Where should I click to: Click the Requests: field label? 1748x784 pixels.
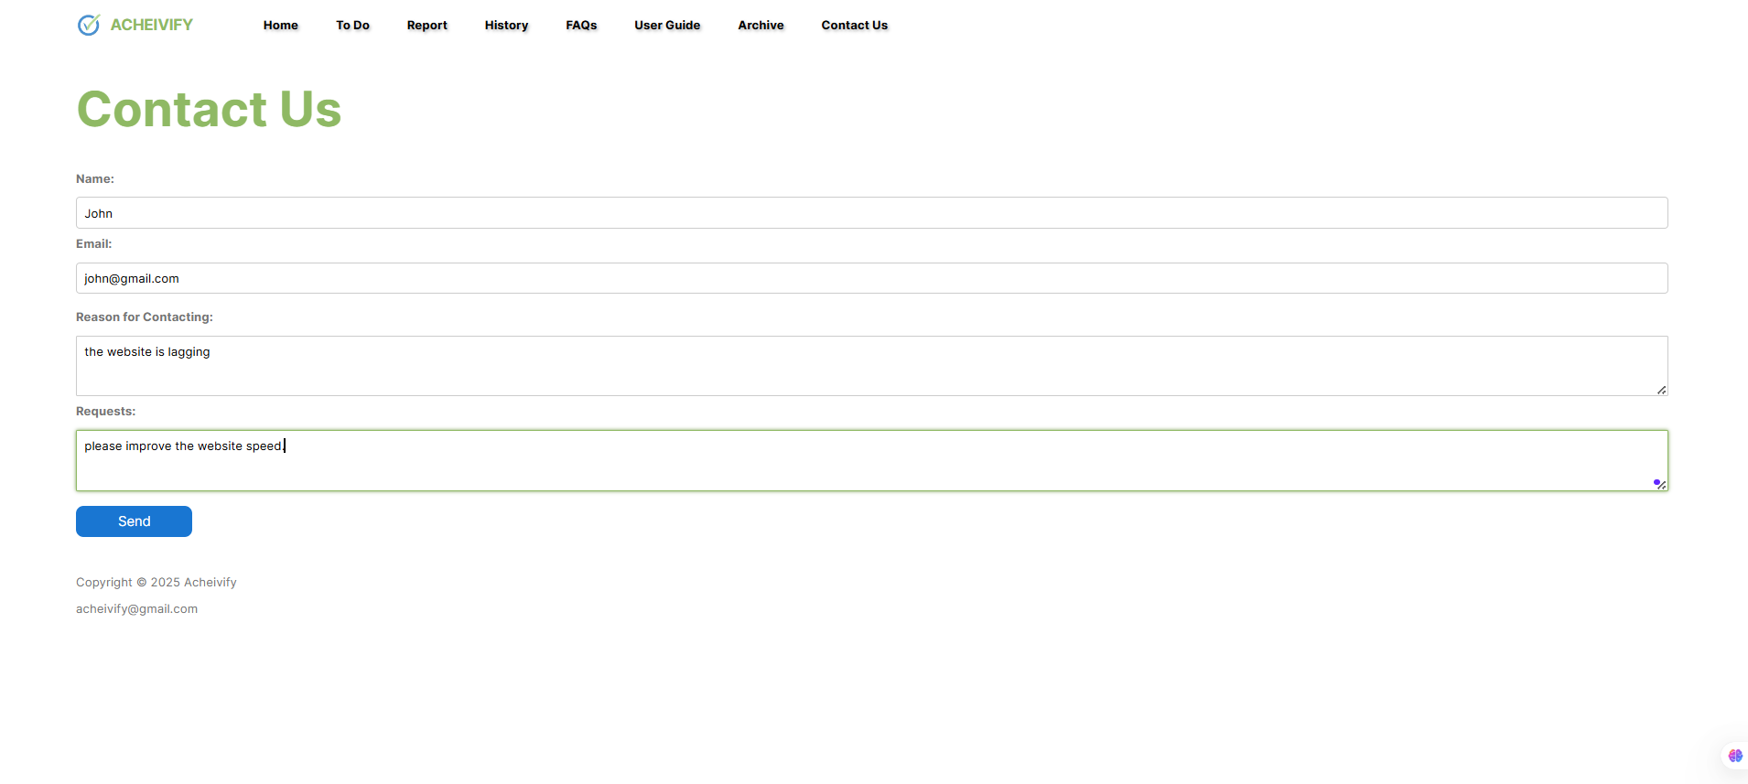(x=105, y=411)
